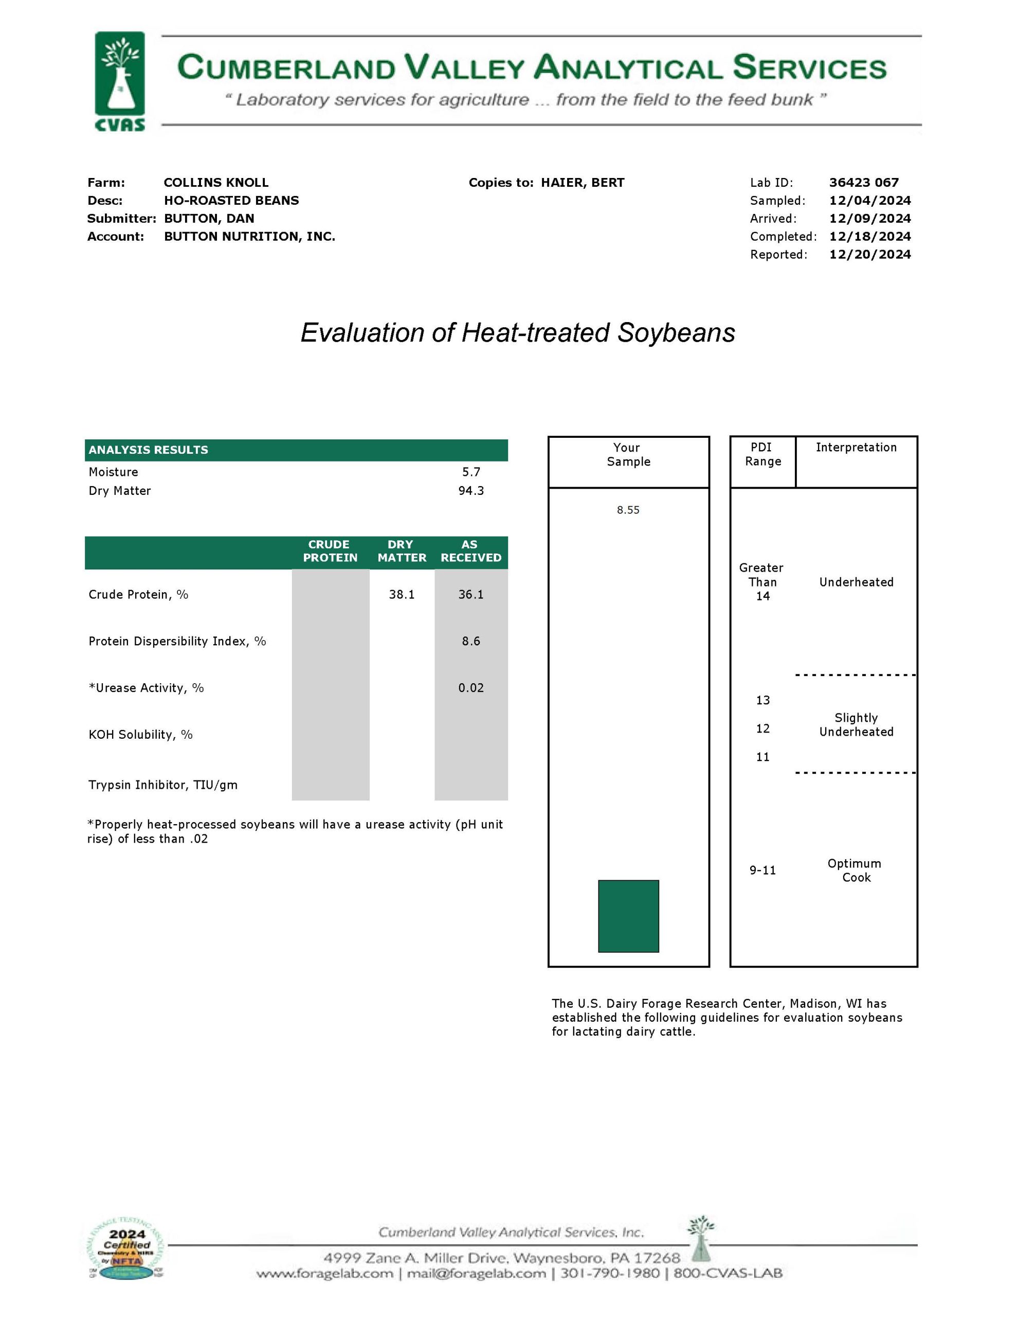Click the PDI range value 12
This screenshot has width=1017, height=1317.
coord(762,728)
